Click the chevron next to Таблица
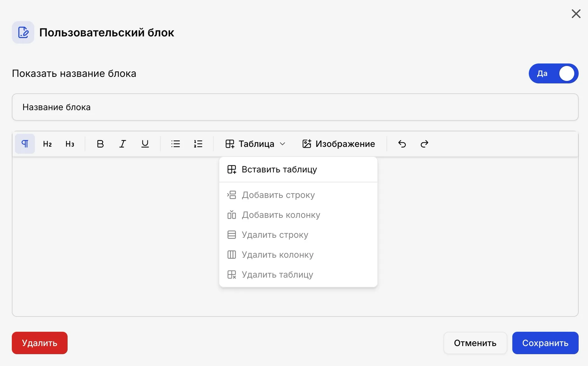Screen dimensions: 588x366 click(x=282, y=144)
